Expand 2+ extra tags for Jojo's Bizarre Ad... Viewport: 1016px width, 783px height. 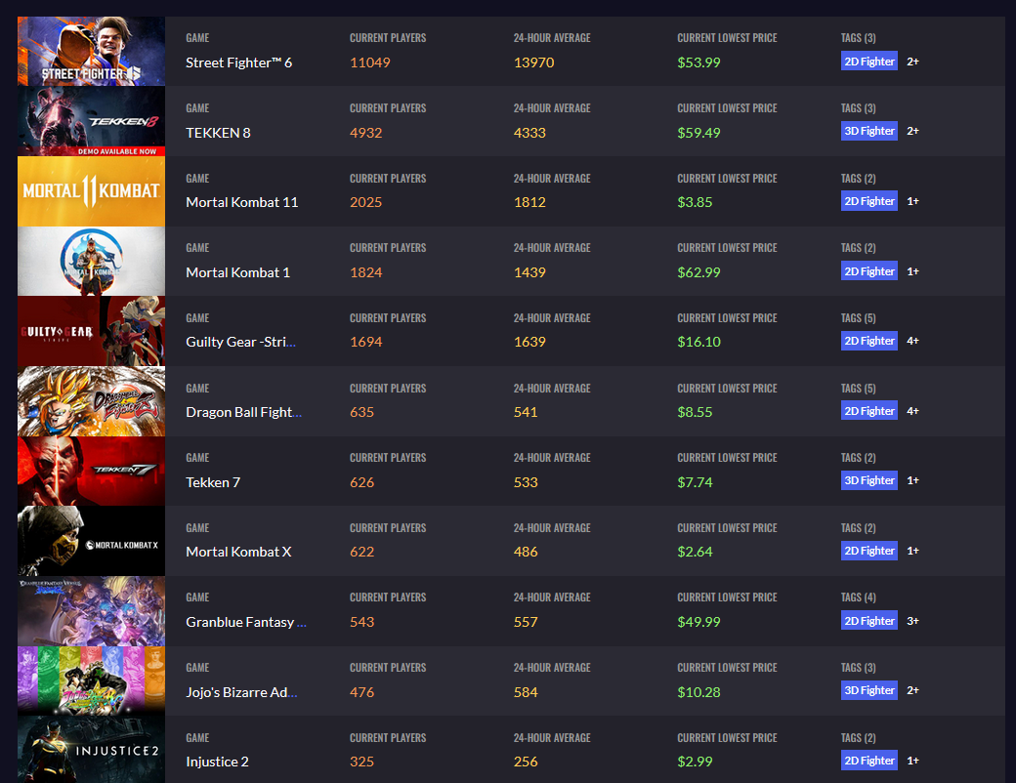tap(913, 690)
